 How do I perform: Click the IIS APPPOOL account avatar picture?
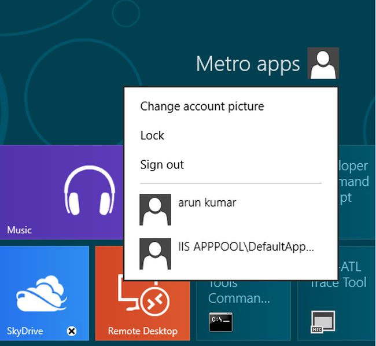155,253
